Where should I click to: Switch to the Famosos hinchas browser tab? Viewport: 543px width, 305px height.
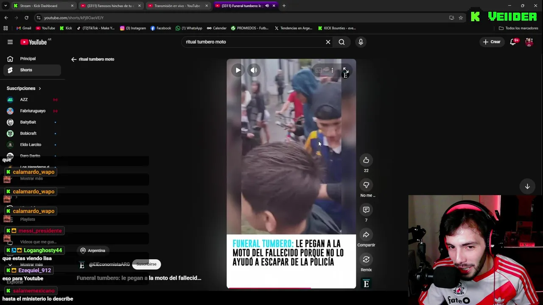110,6
